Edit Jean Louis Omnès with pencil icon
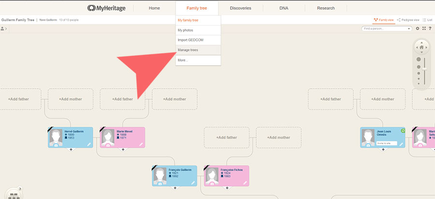 coord(401,144)
